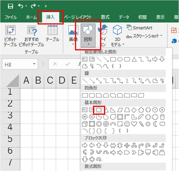Screen dimensions: 179x171
Task: Insert the lightning bolt shape
Action: pyautogui.click(x=141, y=124)
